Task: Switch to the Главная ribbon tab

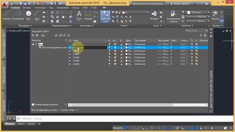Action: point(15,8)
